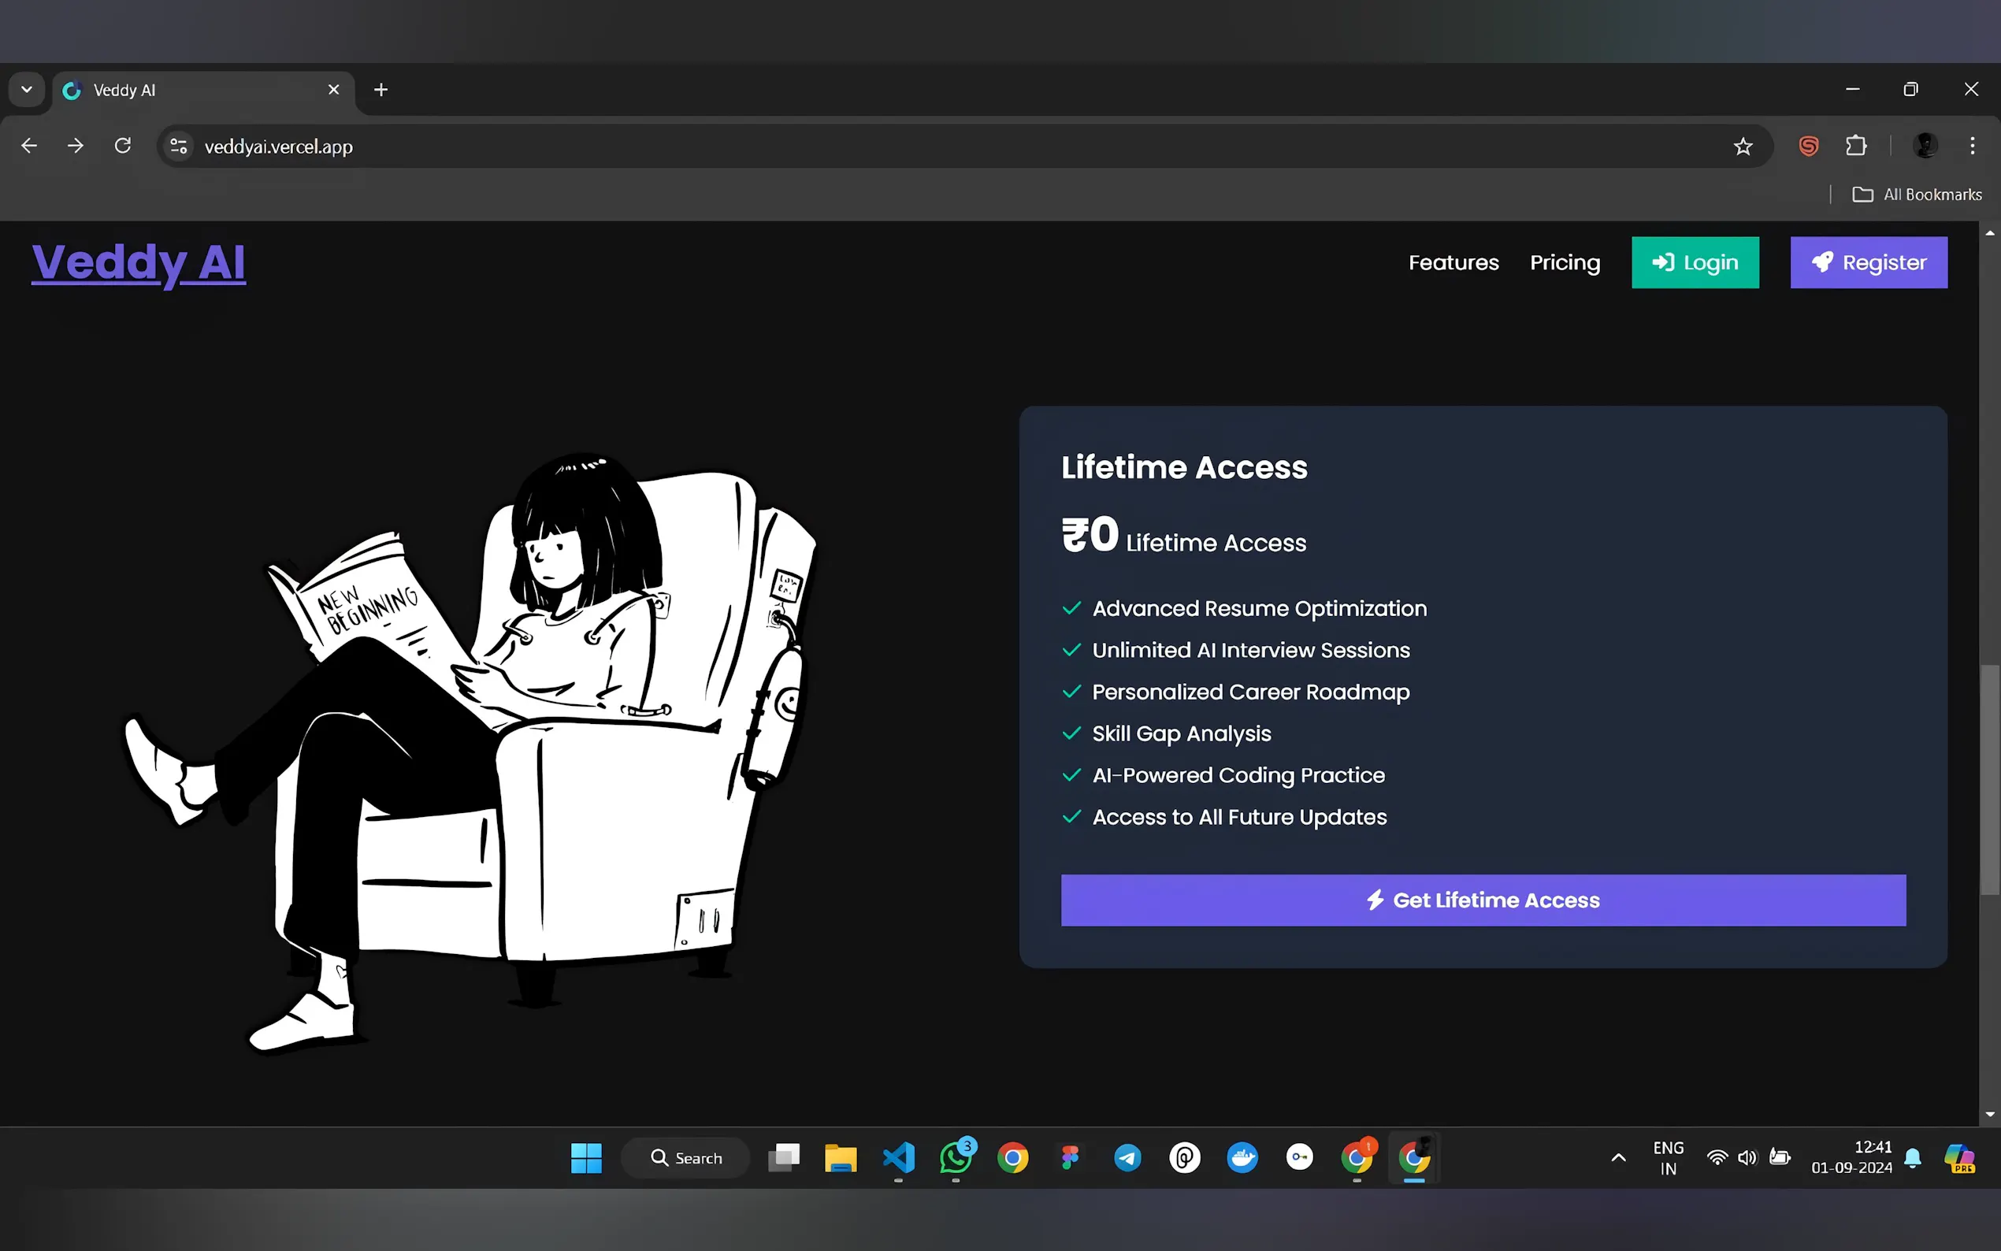
Task: Open Telegram from the taskbar
Action: click(x=1127, y=1157)
